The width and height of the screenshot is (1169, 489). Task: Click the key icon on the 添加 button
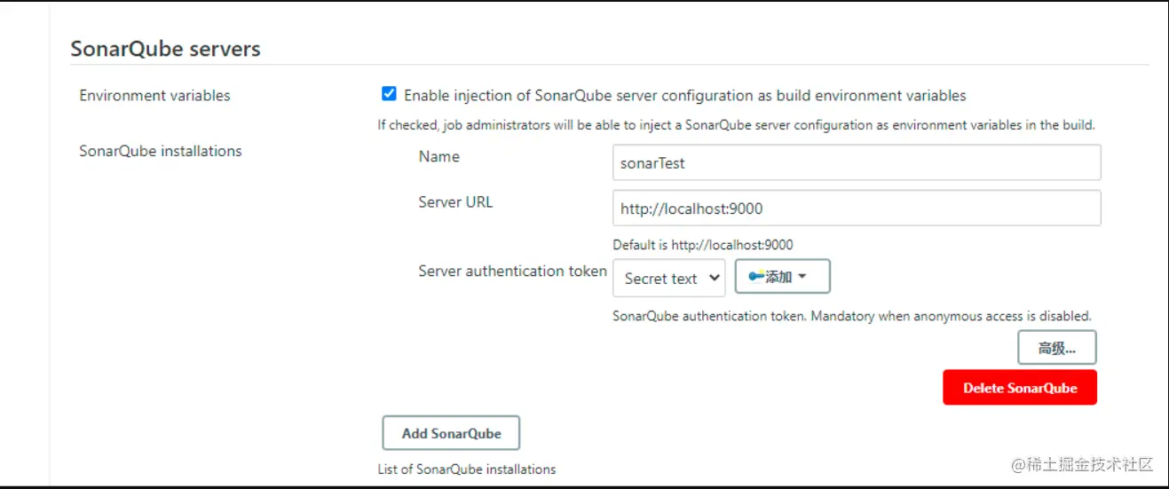point(756,277)
